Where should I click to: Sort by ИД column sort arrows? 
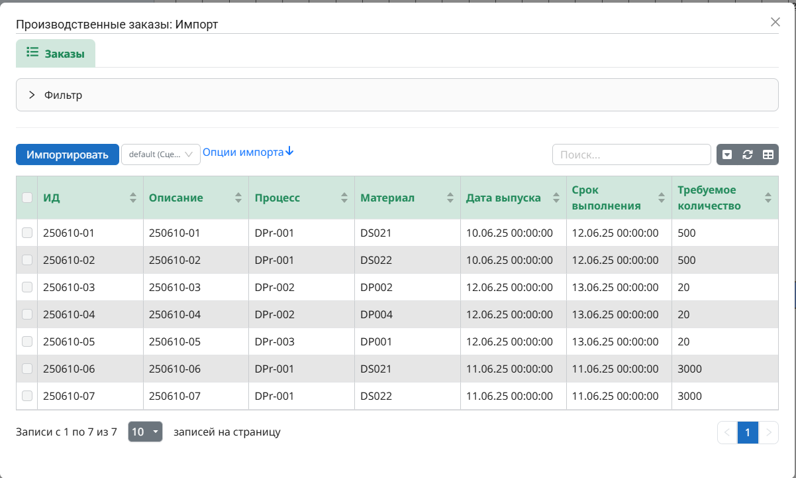point(133,198)
